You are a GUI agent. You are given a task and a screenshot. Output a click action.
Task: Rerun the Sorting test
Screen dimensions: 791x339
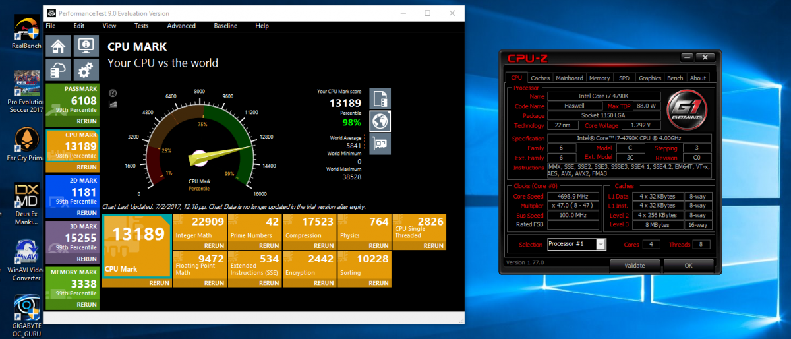(x=378, y=283)
